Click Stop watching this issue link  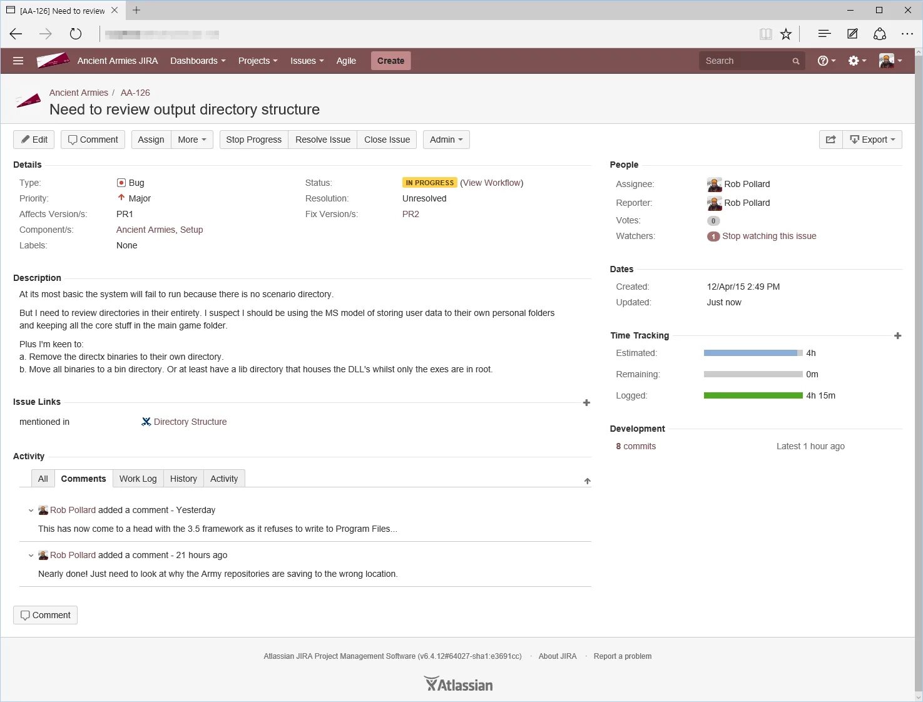click(769, 236)
